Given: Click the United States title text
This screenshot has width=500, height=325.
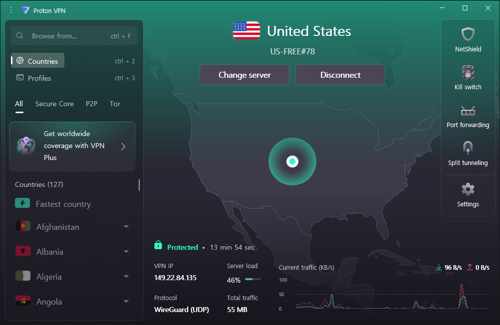Looking at the screenshot, I should (309, 31).
